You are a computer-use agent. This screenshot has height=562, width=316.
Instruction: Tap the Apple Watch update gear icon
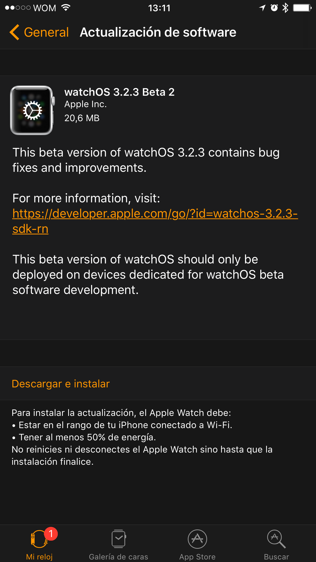tap(32, 110)
